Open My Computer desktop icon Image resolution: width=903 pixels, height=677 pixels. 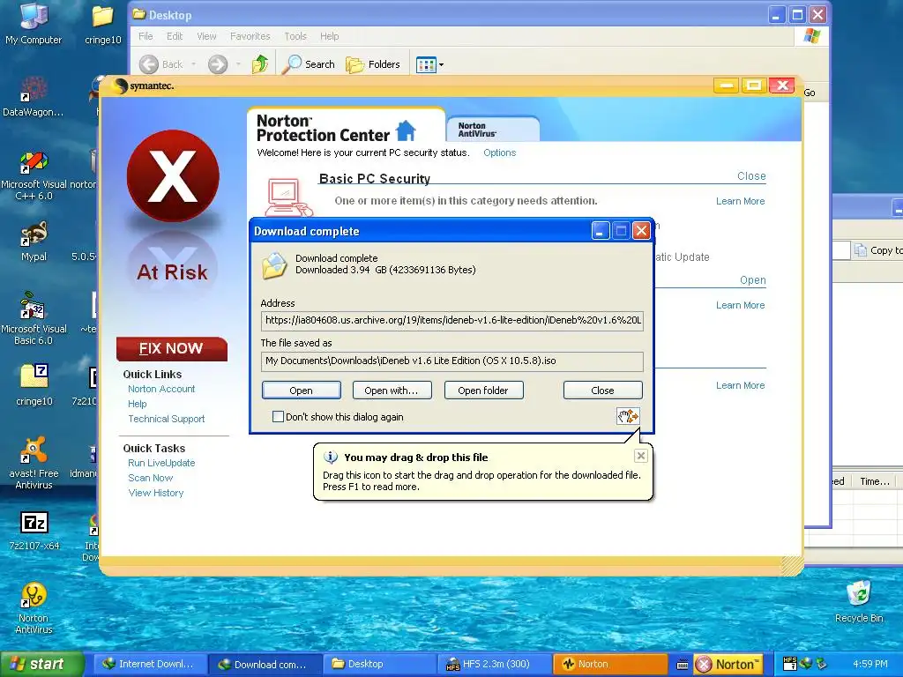[34, 23]
